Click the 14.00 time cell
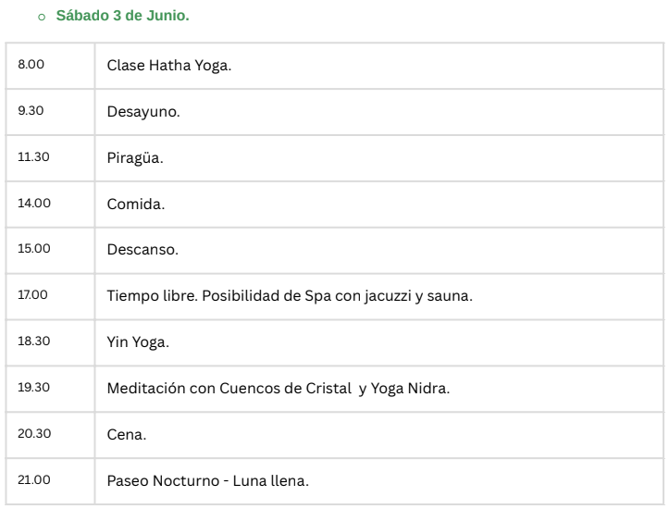 [x=50, y=204]
